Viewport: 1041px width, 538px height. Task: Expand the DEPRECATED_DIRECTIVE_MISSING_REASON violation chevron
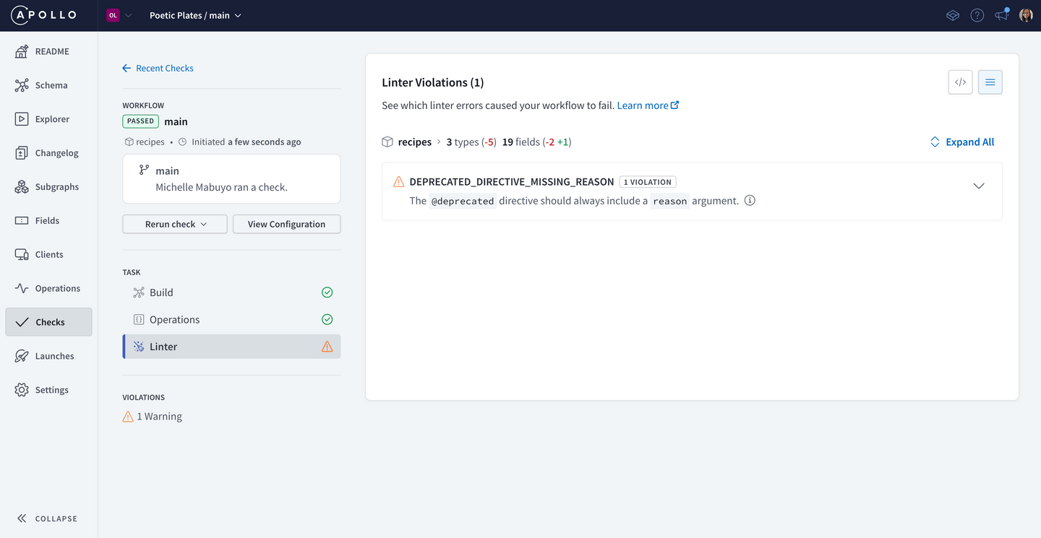coord(978,186)
